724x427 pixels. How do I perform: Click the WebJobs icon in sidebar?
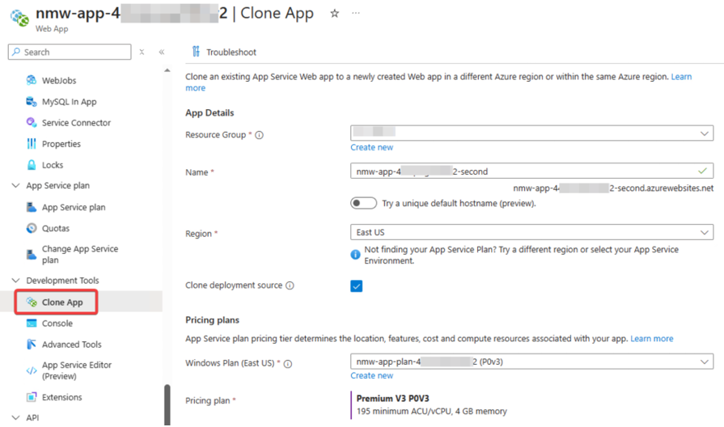click(32, 80)
